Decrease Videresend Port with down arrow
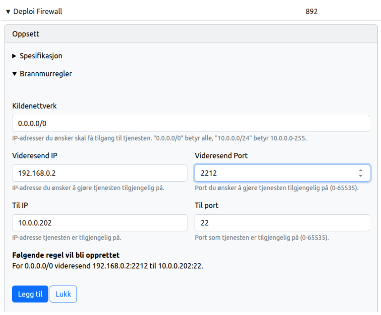 [361, 175]
